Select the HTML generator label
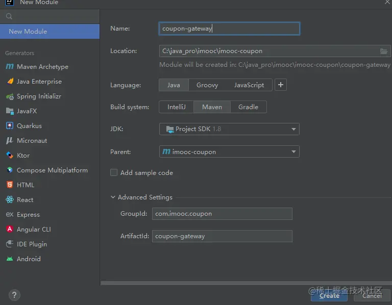The width and height of the screenshot is (392, 305). 25,185
